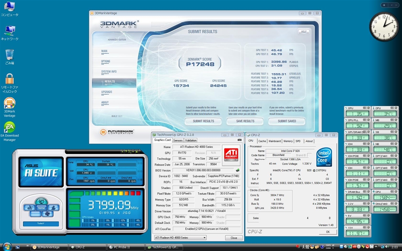402x251 pixels.
Task: Select the Memory tab in CPU-Z
Action: [x=288, y=141]
